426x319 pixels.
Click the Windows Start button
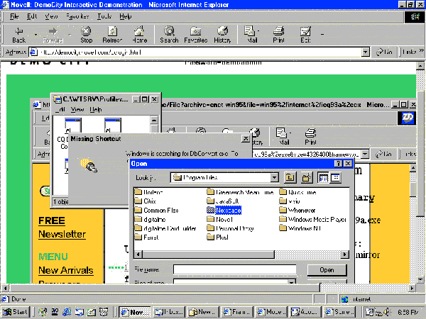(16, 311)
